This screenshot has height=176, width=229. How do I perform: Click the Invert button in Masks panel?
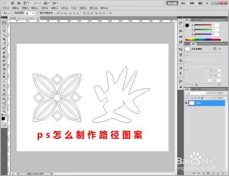pos(214,80)
